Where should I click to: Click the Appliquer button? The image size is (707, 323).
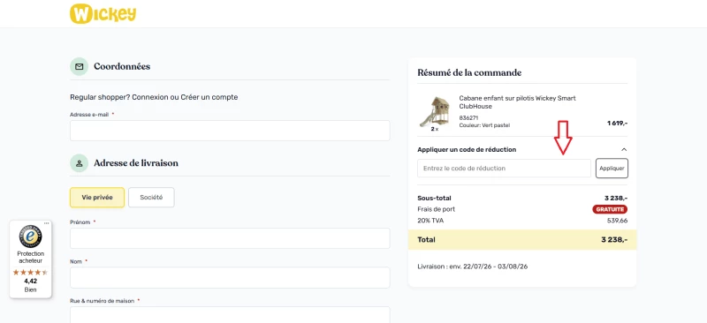point(612,168)
